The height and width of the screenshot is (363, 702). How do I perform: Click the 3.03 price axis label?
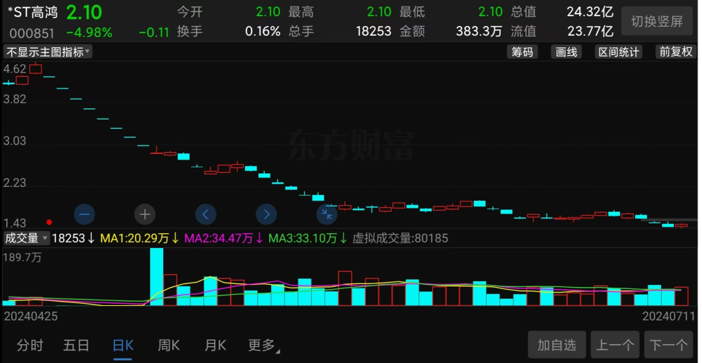[x=14, y=142]
